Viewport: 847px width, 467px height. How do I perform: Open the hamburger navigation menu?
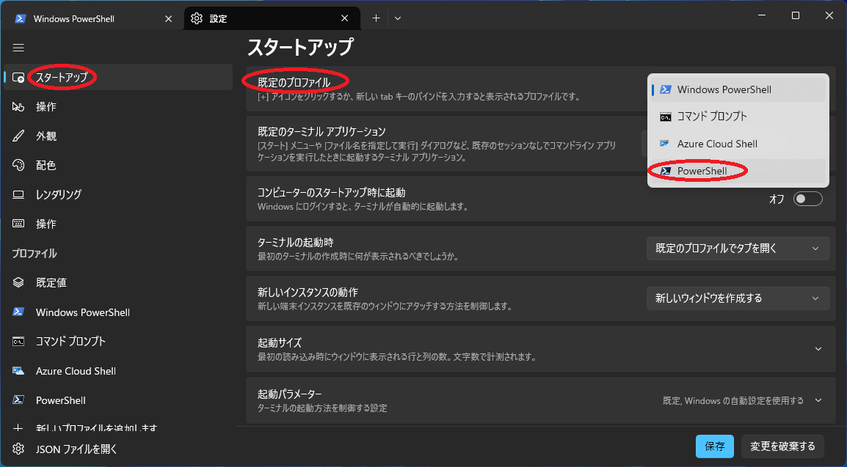click(18, 48)
